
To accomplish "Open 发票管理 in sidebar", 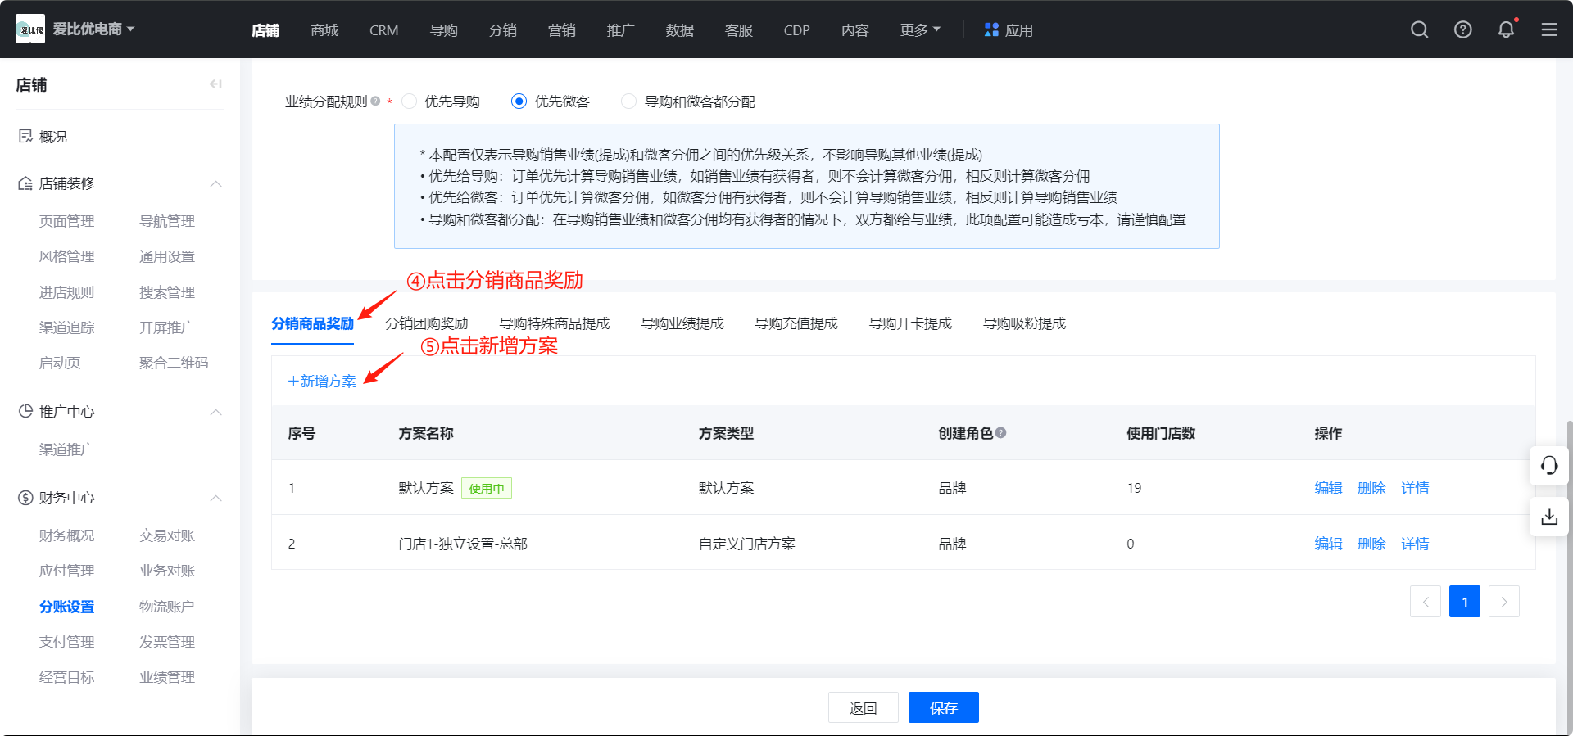I will 167,642.
